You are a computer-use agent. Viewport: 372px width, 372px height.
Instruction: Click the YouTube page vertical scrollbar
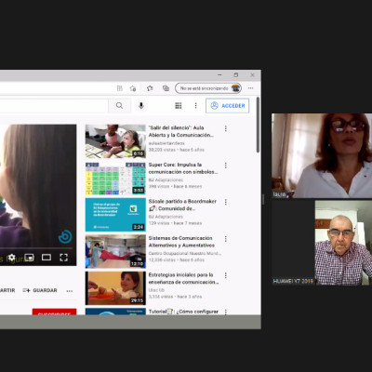click(258, 125)
